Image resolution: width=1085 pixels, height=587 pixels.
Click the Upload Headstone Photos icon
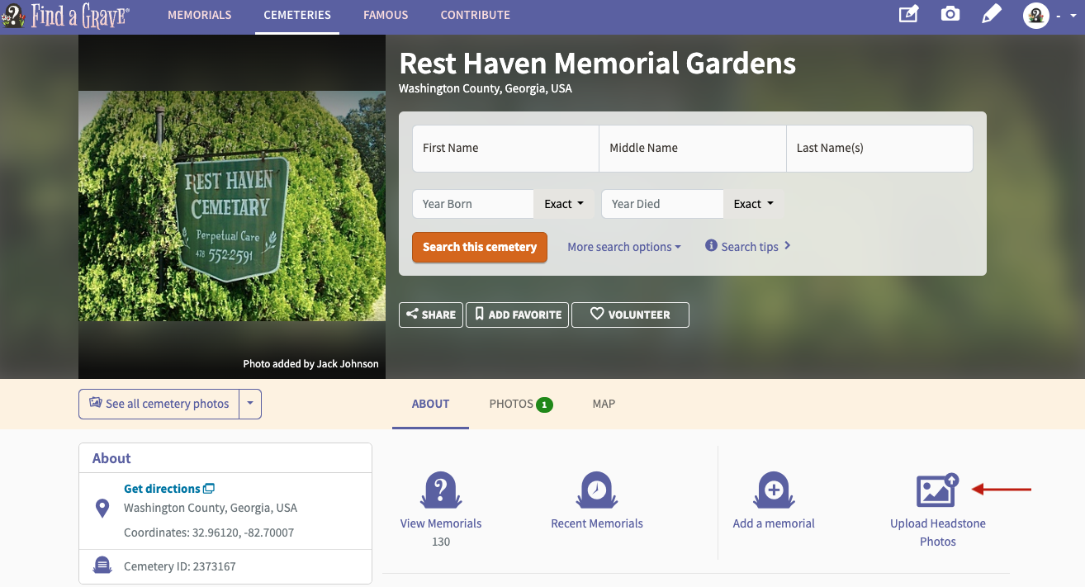coord(937,490)
